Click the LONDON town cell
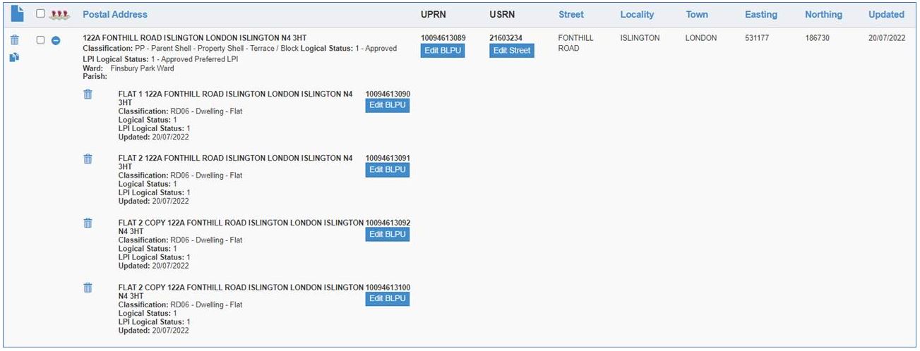 pos(700,38)
